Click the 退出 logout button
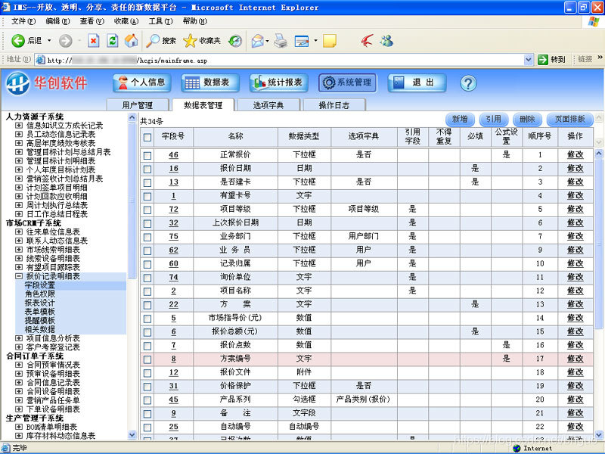 (417, 82)
